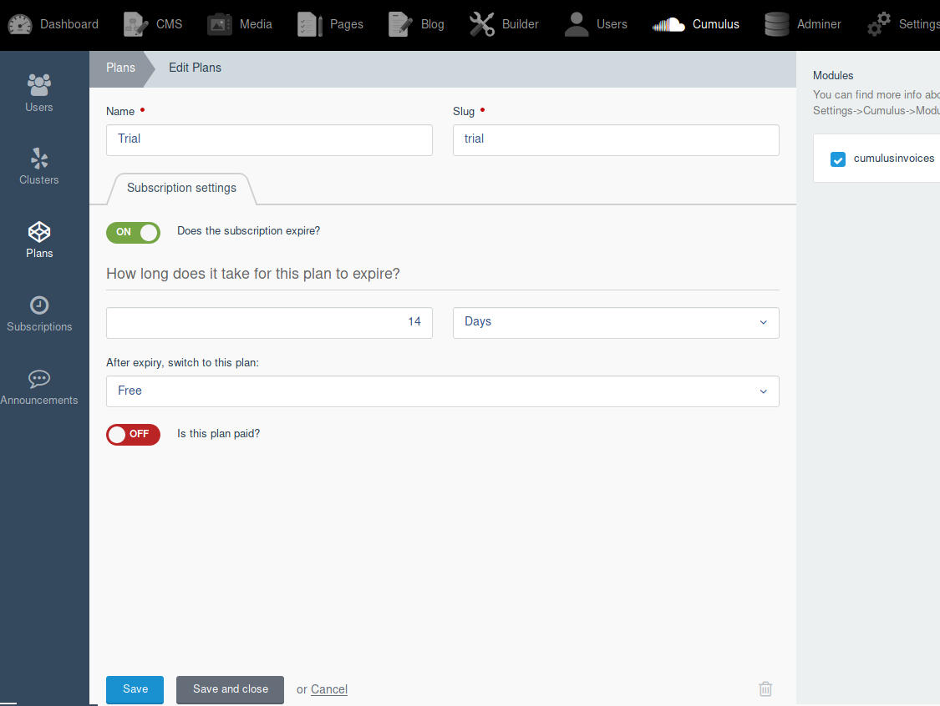Click the trash delete icon

pyautogui.click(x=765, y=689)
